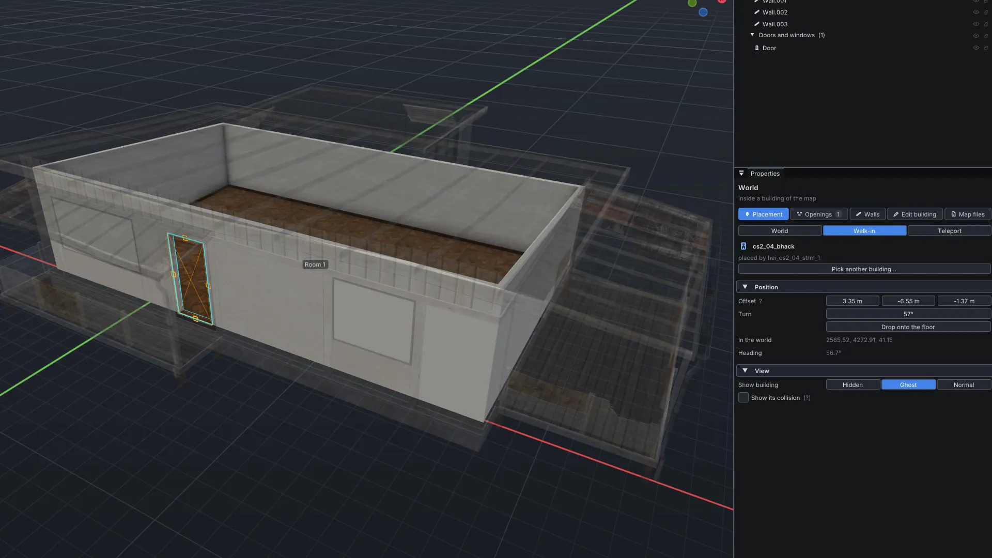Open the Properties panel dropdown arrow
Screen dimensions: 992x558
(741, 174)
